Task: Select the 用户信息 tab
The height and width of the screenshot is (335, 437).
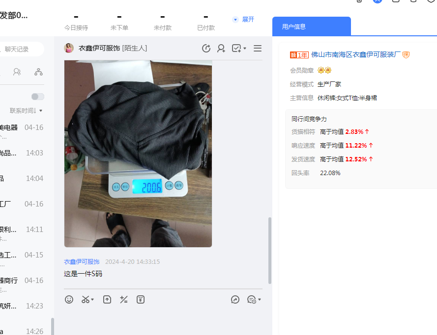Action: pyautogui.click(x=311, y=26)
